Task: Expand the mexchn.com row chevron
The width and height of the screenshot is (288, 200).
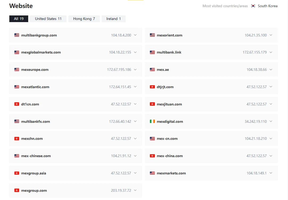Action: (x=135, y=138)
